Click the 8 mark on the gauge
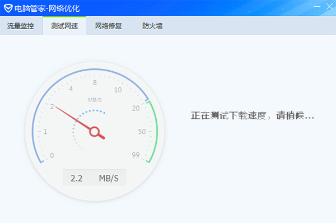This screenshot has height=223, width=336. pyautogui.click(x=95, y=82)
